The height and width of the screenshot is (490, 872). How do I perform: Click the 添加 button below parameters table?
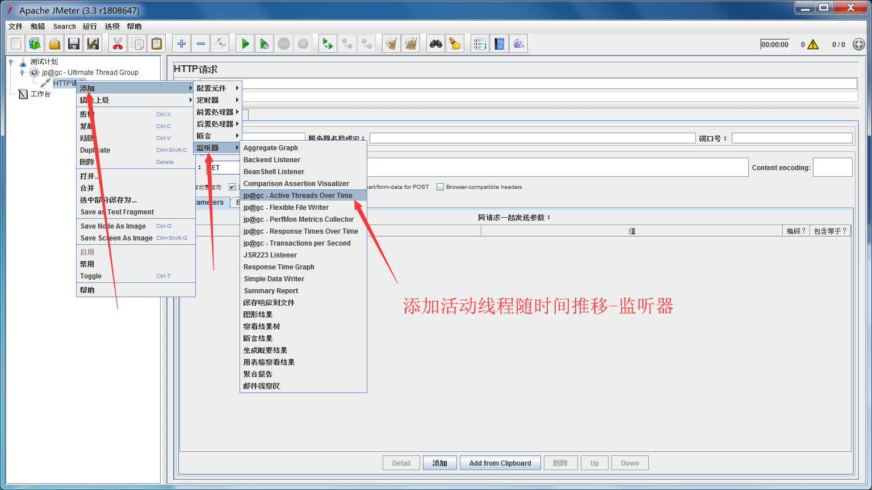pyautogui.click(x=440, y=463)
